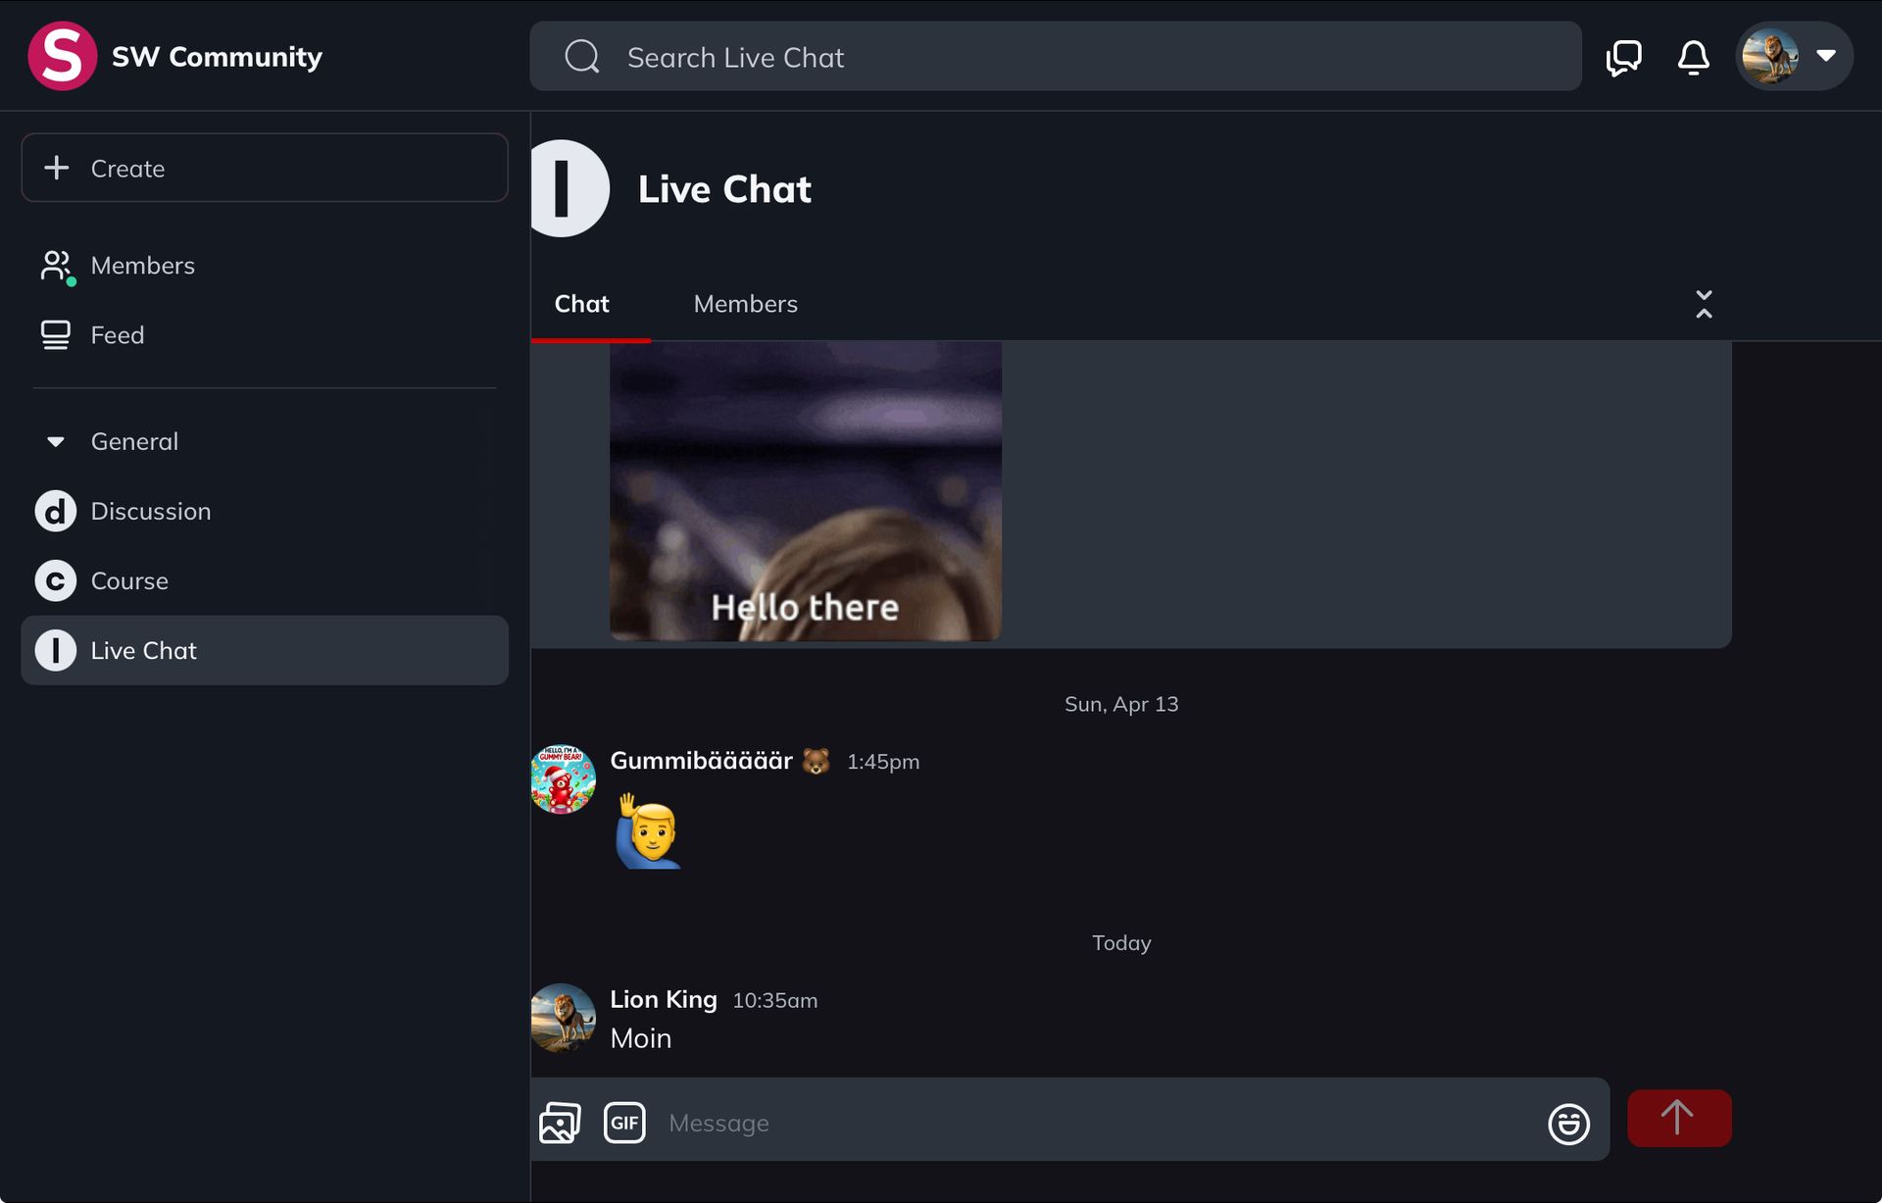
Task: Go to the Discussion space
Action: click(150, 512)
